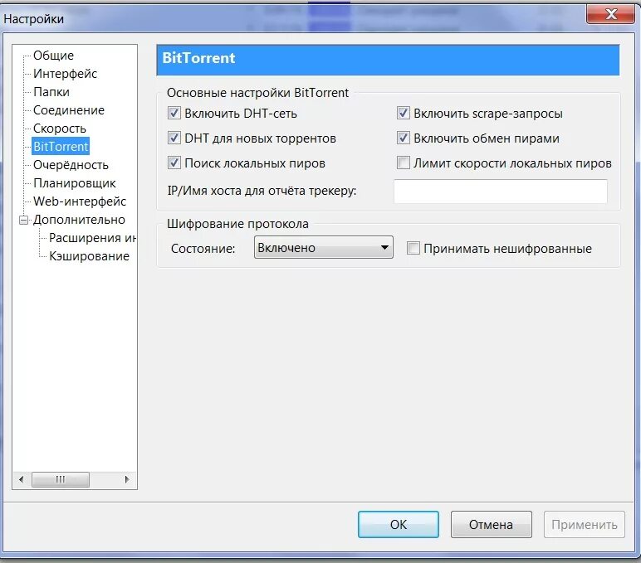Click label IP/Имя хоста для отчёта трекеру
This screenshot has height=563, width=641.
262,191
